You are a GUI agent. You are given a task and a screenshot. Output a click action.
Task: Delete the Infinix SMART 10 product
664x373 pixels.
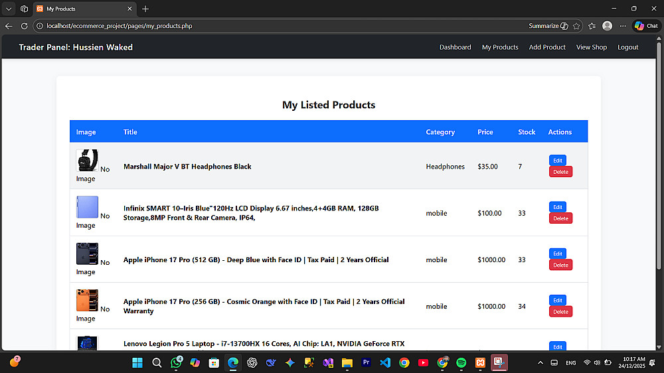coord(560,218)
